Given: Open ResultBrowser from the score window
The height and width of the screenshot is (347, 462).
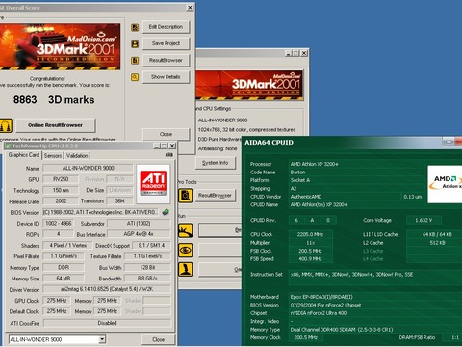Looking at the screenshot, I should [166, 60].
